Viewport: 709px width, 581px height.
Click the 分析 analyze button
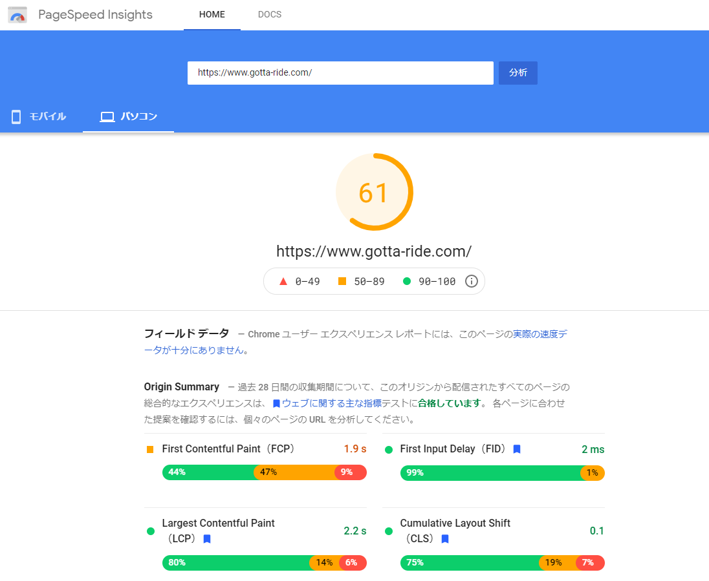(518, 73)
